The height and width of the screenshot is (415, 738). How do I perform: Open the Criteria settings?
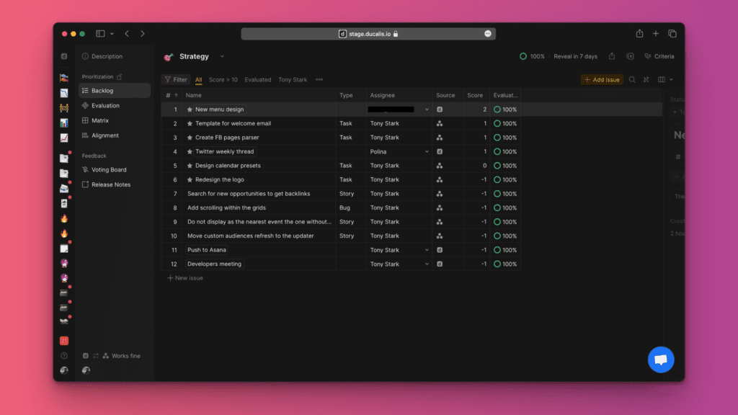pos(663,55)
